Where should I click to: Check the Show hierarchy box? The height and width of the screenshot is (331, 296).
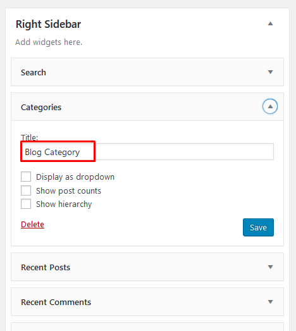(x=26, y=204)
